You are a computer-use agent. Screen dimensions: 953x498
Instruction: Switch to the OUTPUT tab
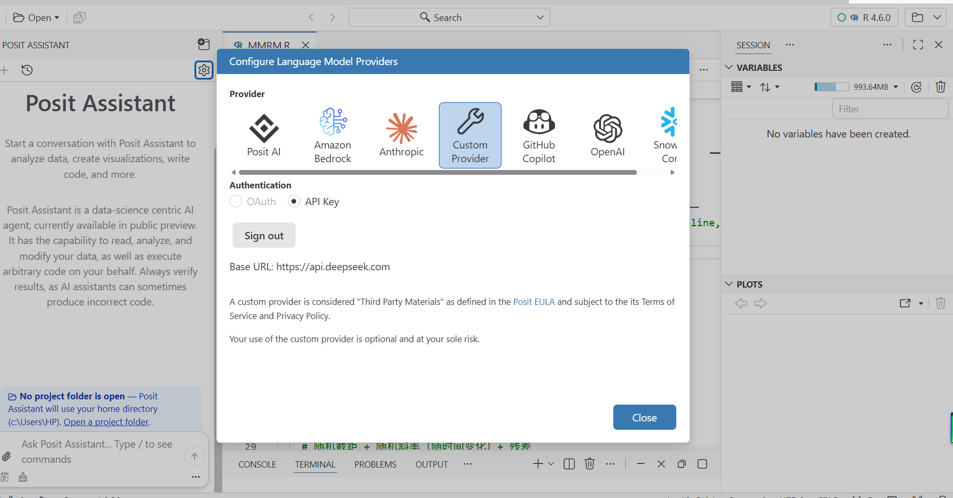tap(432, 464)
